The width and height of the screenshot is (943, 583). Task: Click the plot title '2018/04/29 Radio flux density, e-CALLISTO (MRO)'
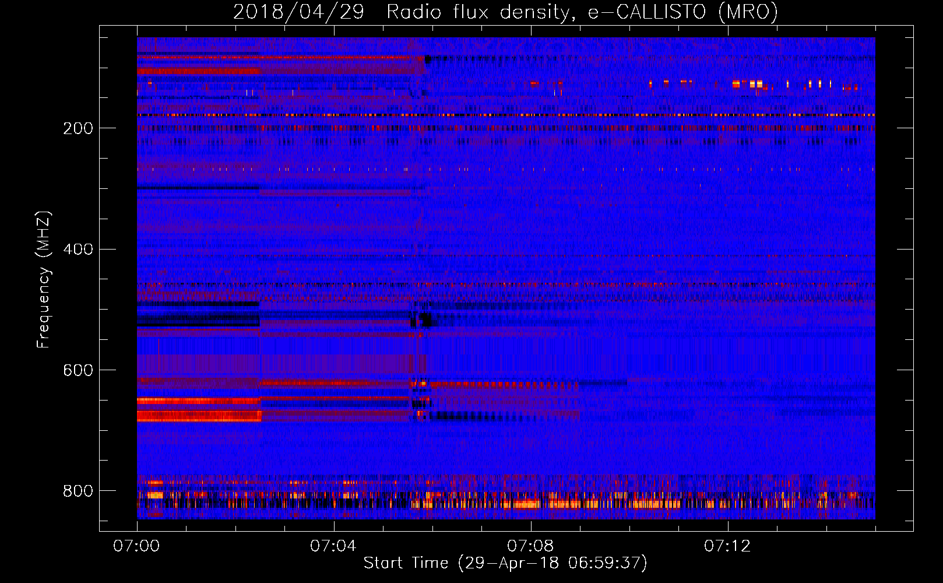[505, 12]
